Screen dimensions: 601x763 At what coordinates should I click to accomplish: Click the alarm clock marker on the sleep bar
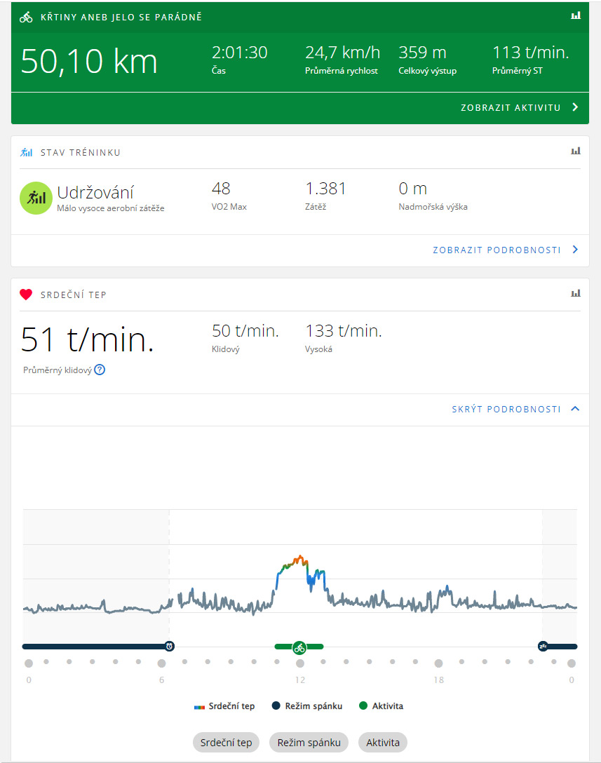[169, 646]
